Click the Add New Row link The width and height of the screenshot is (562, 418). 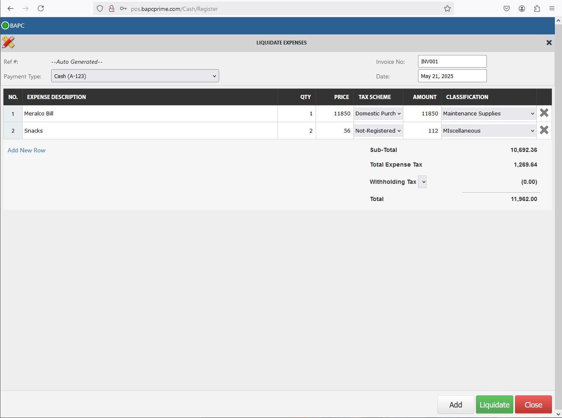coord(26,150)
